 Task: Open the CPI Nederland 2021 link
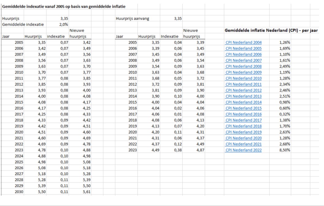pos(243,144)
